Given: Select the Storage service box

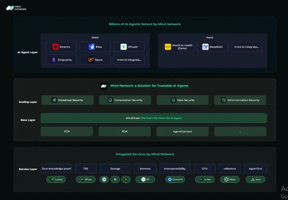Looking at the screenshot, I should tap(115, 169).
